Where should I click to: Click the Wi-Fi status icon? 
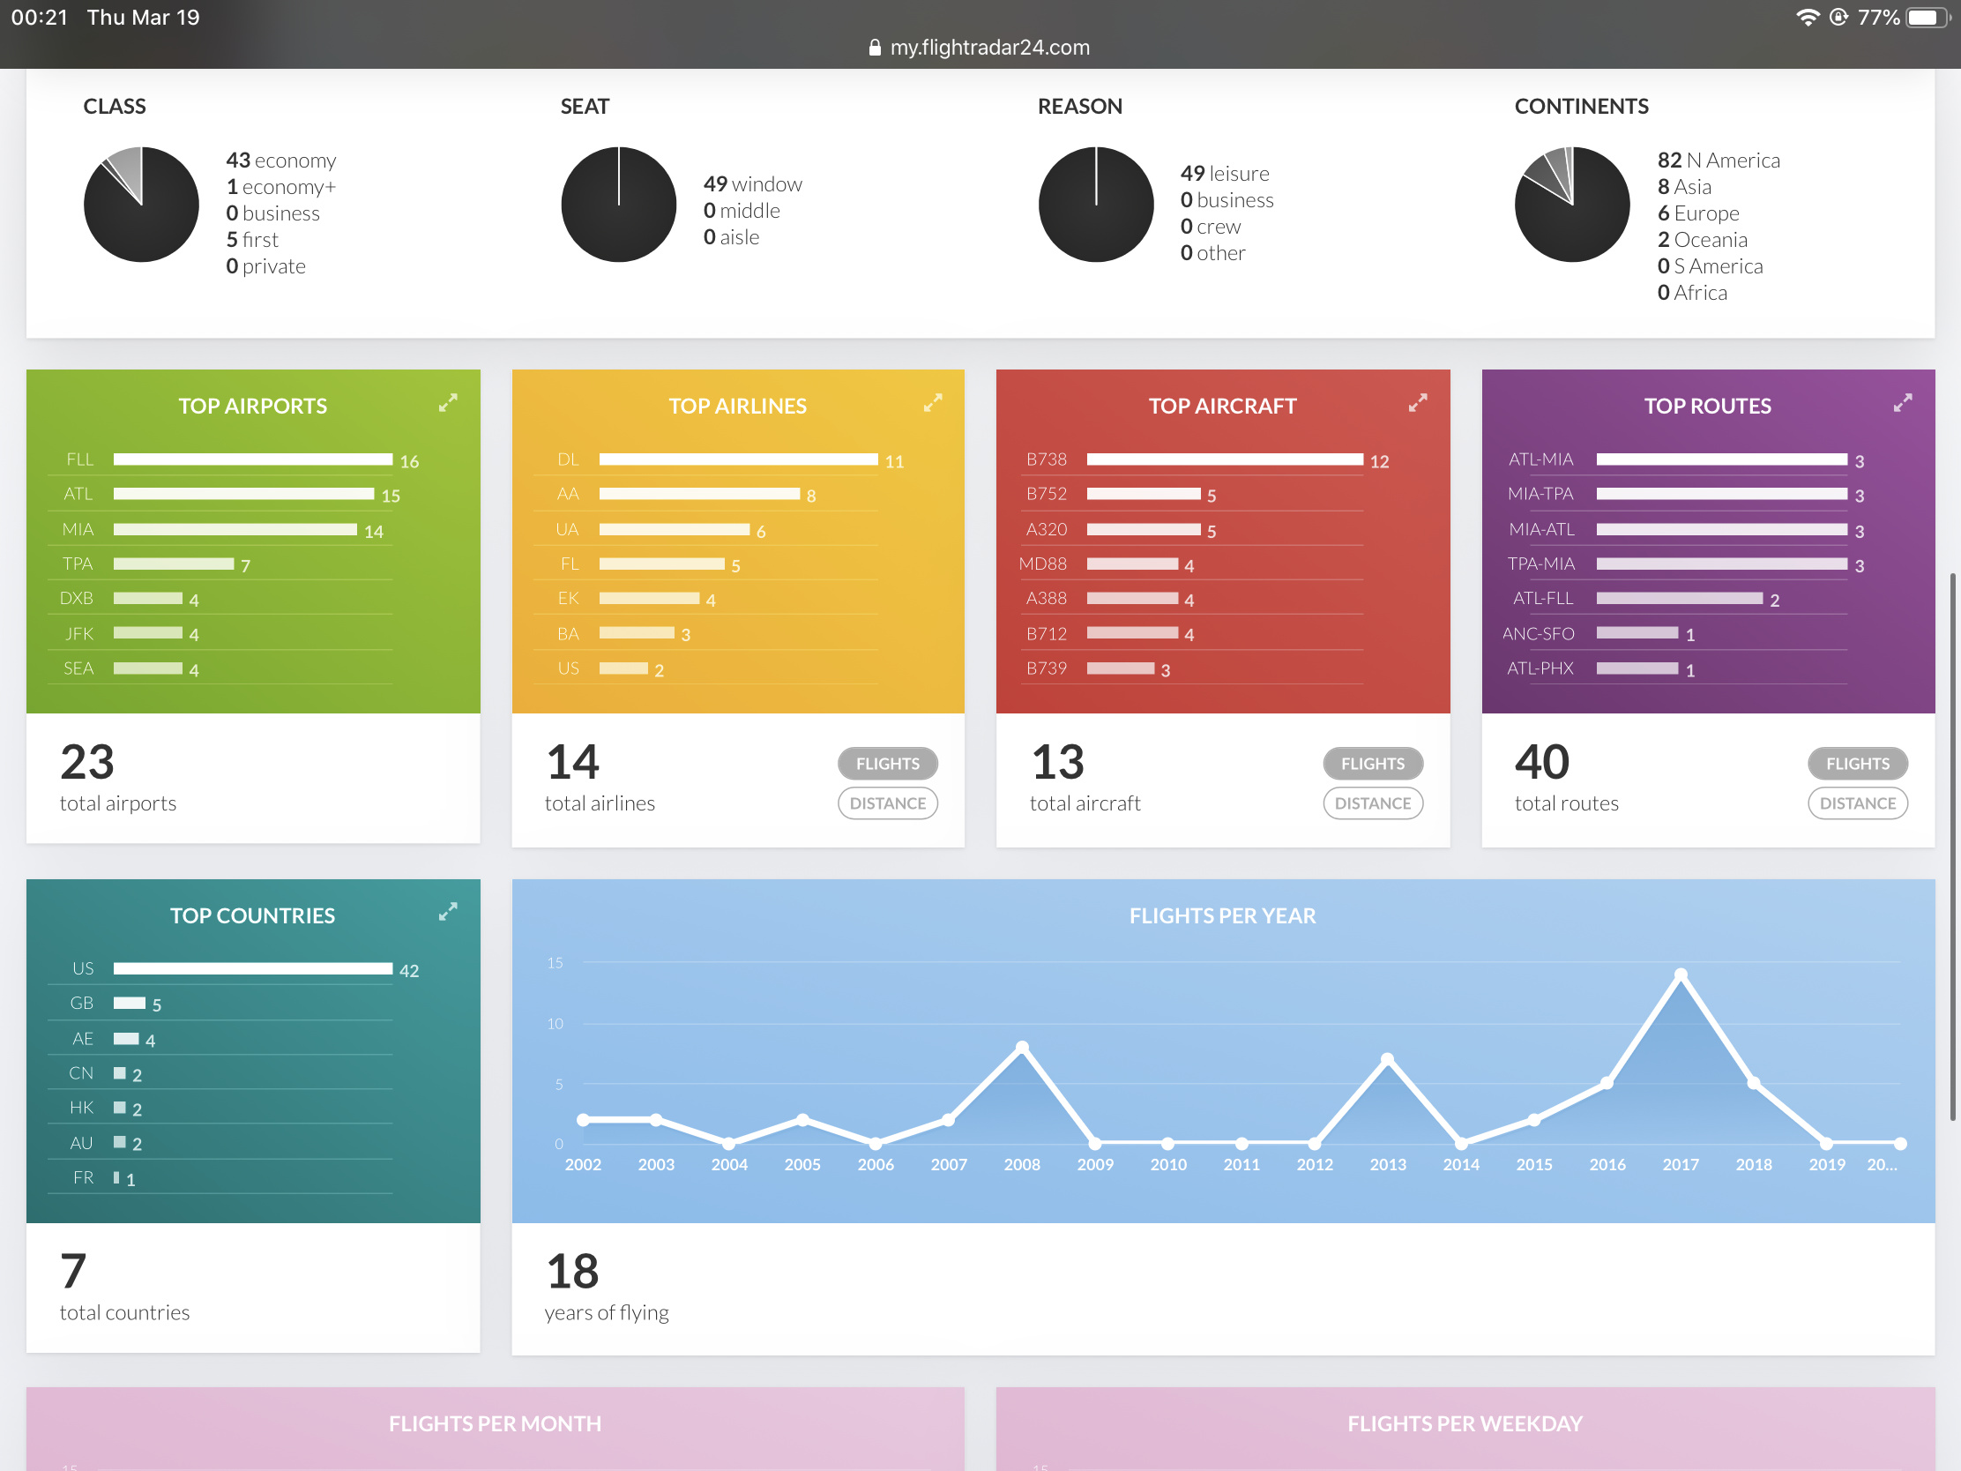[1807, 18]
